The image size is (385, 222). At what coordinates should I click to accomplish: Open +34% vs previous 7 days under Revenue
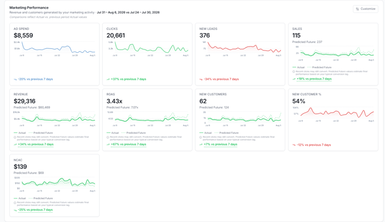pyautogui.click(x=36, y=145)
